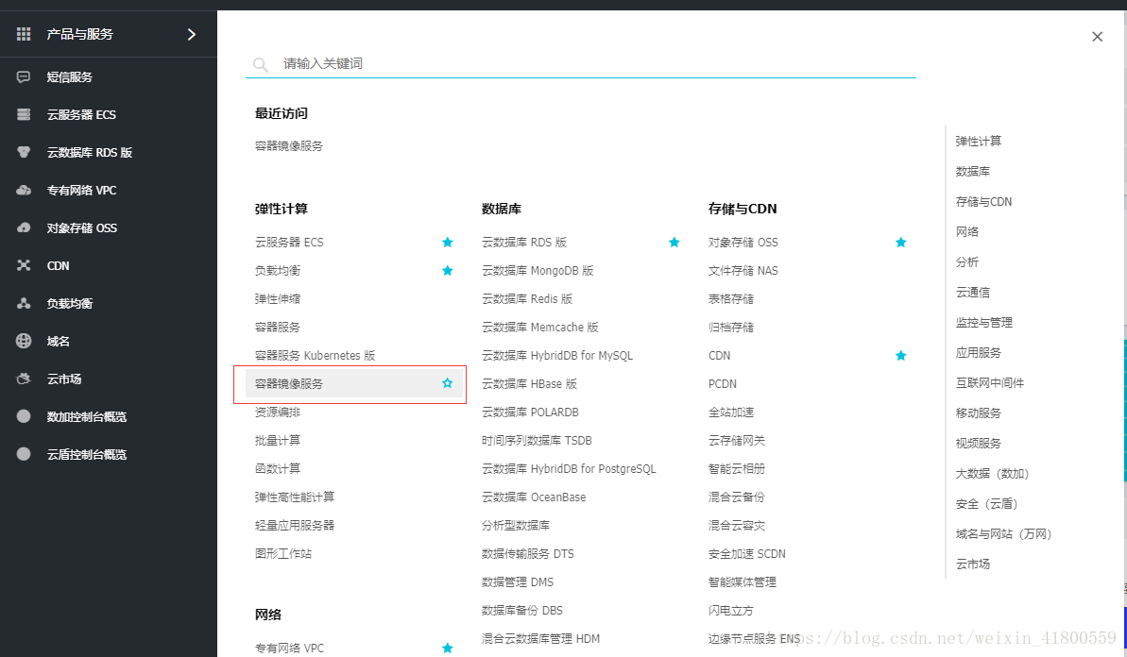1127x657 pixels.
Task: Open 闪电立方 link
Action: [x=731, y=611]
